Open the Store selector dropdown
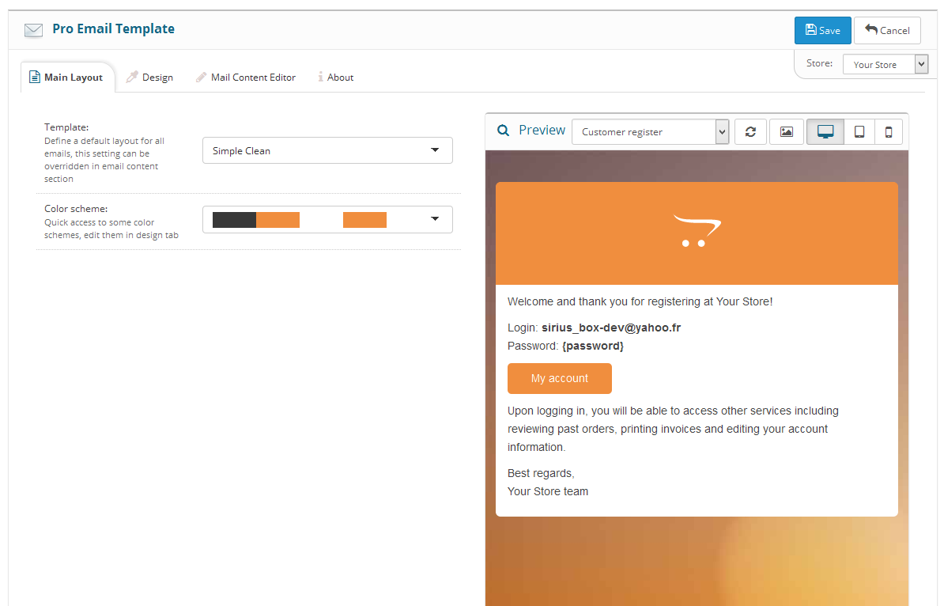The width and height of the screenshot is (944, 606). point(885,65)
